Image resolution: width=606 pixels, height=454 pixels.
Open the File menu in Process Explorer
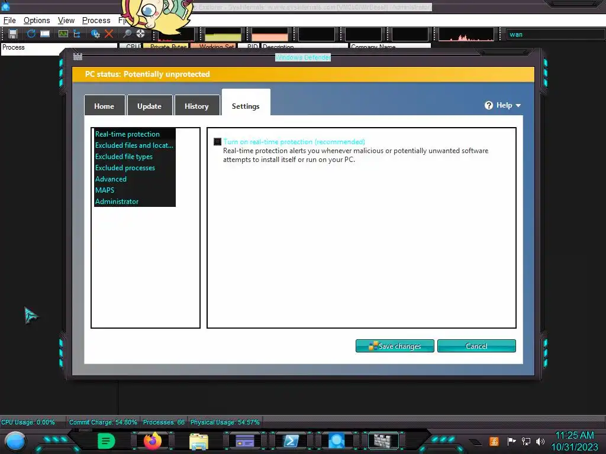coord(9,21)
